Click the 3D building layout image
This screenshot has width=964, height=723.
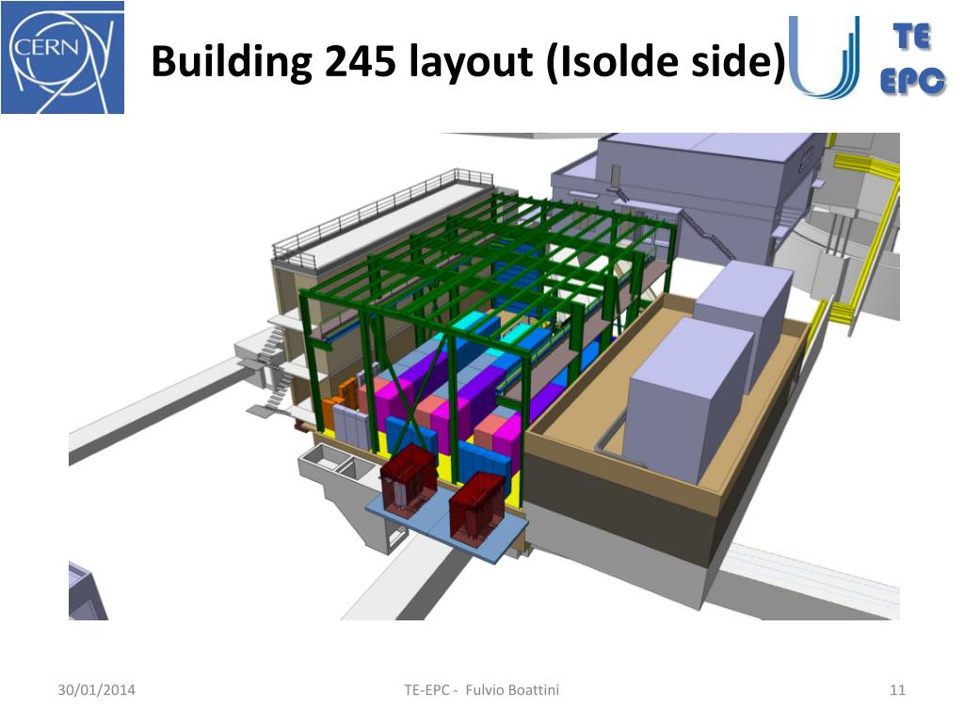click(484, 377)
